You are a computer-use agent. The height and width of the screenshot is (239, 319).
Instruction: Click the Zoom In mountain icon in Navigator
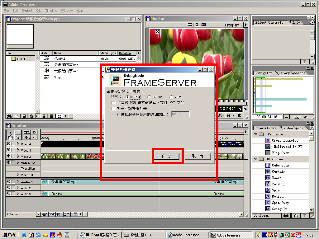306,117
